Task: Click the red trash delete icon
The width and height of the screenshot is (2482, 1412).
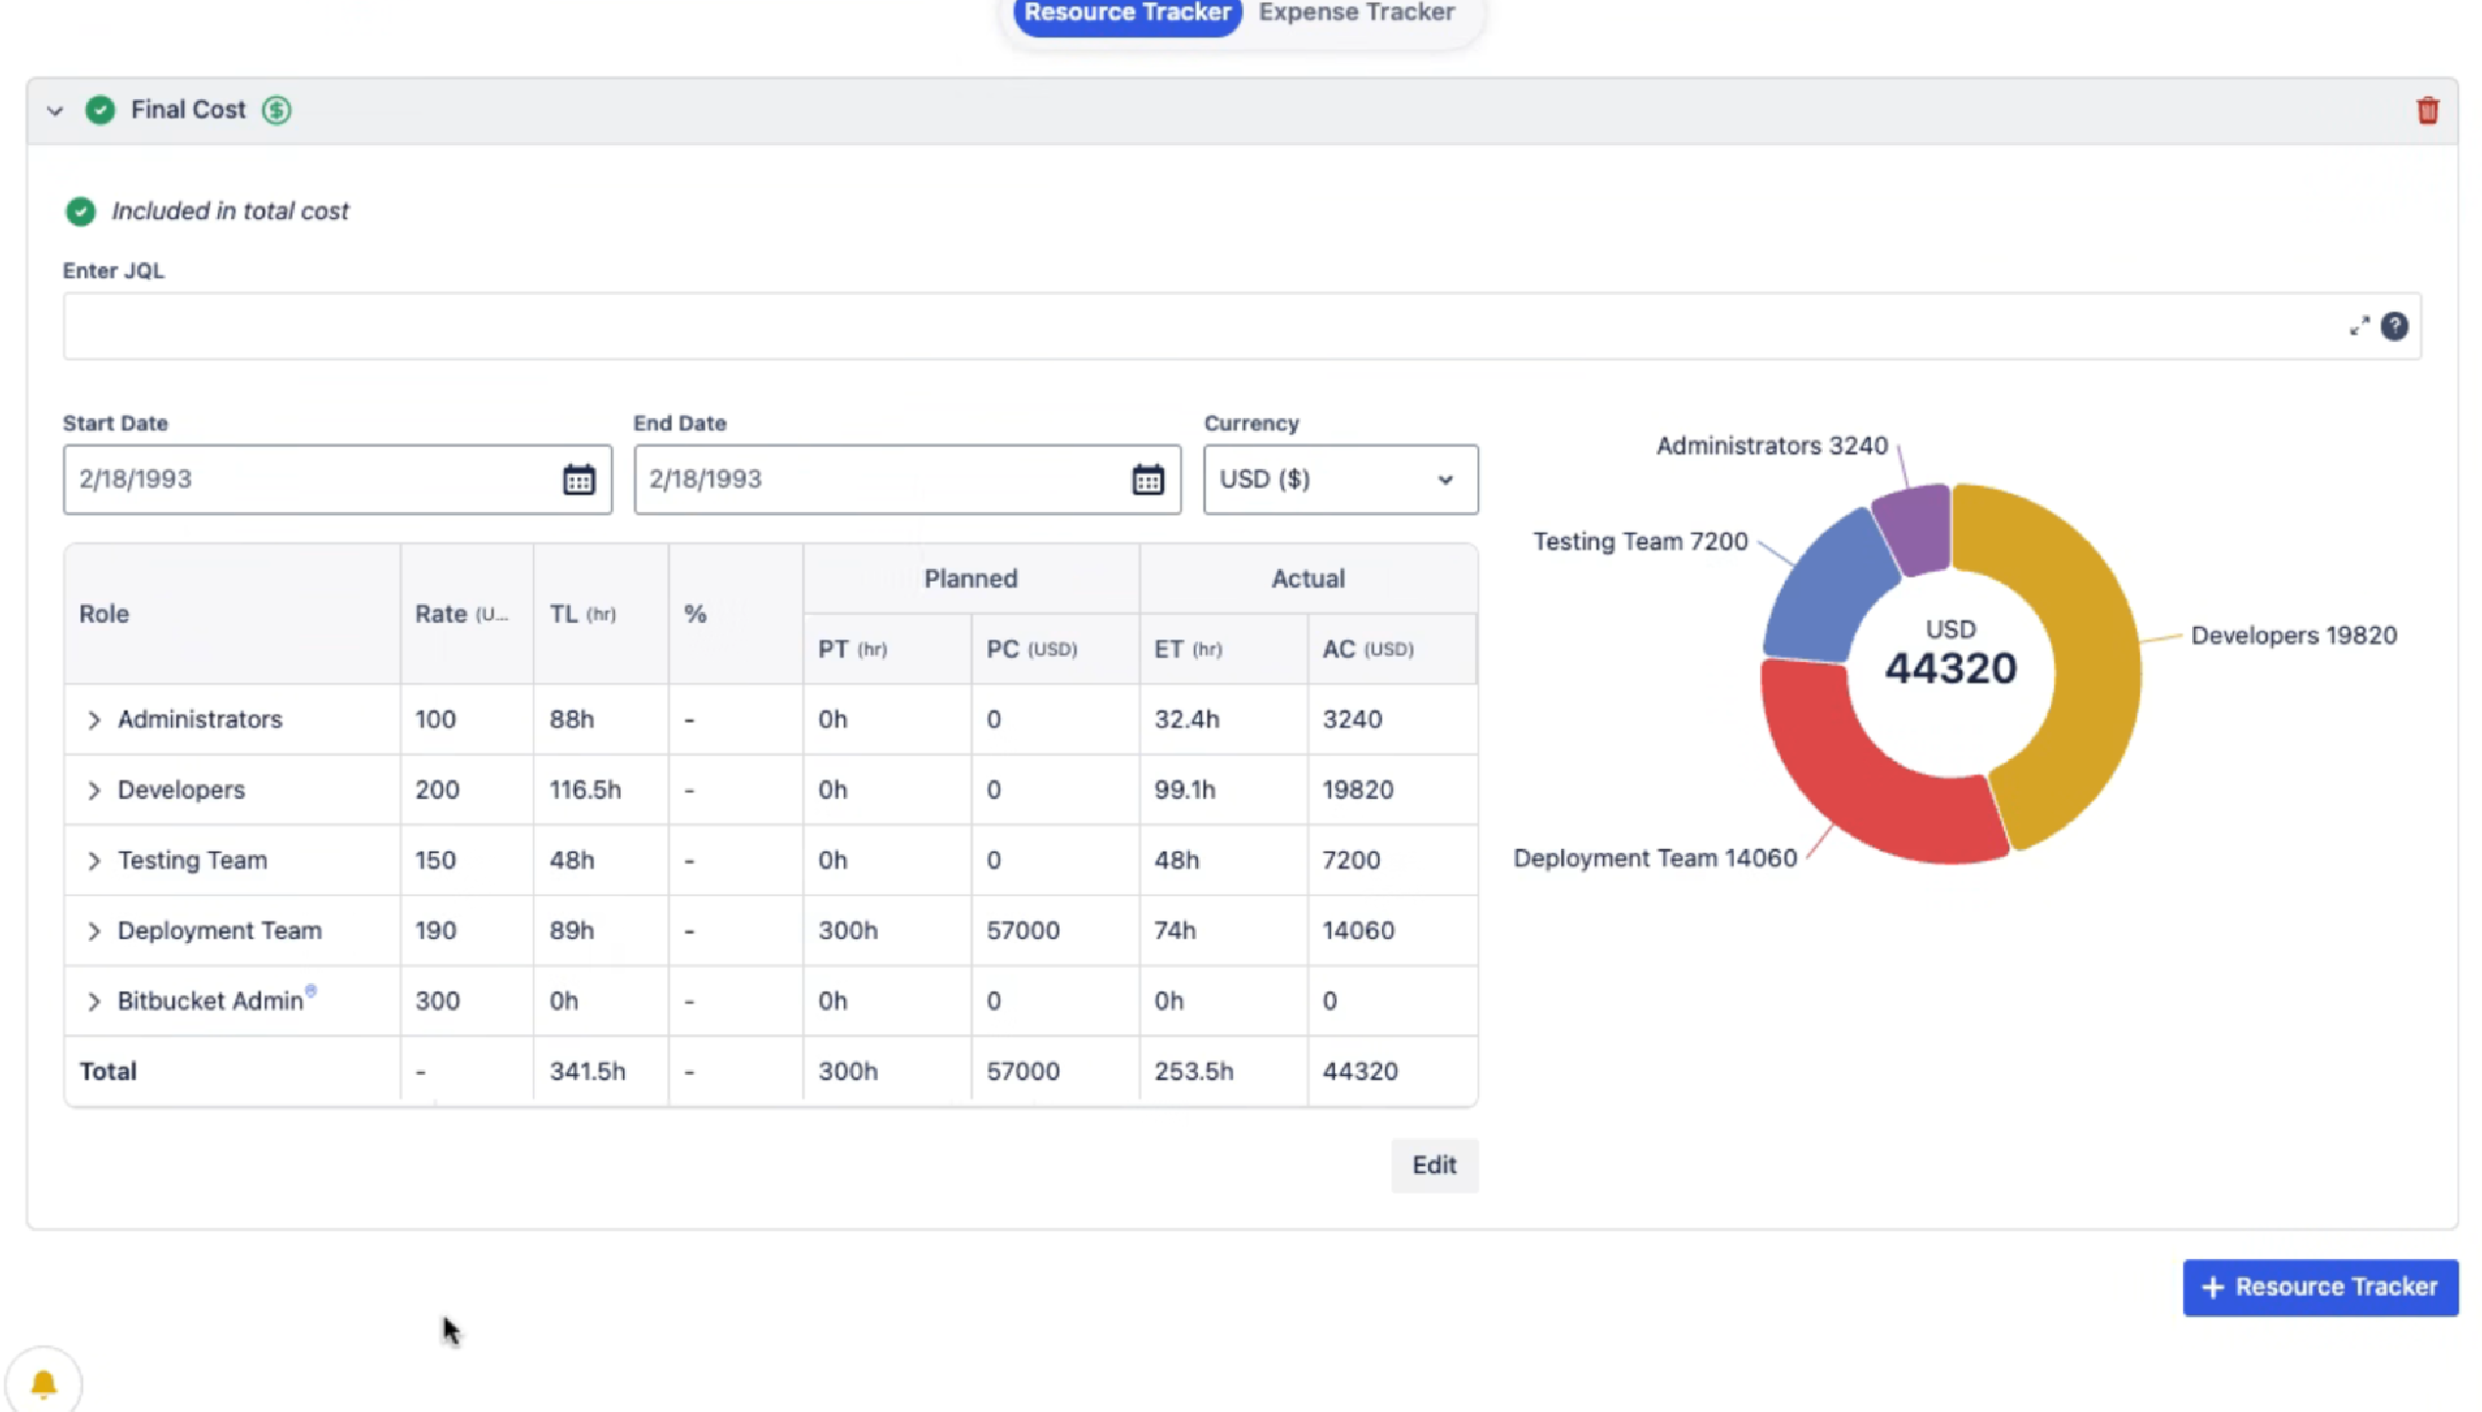Action: 2426,111
